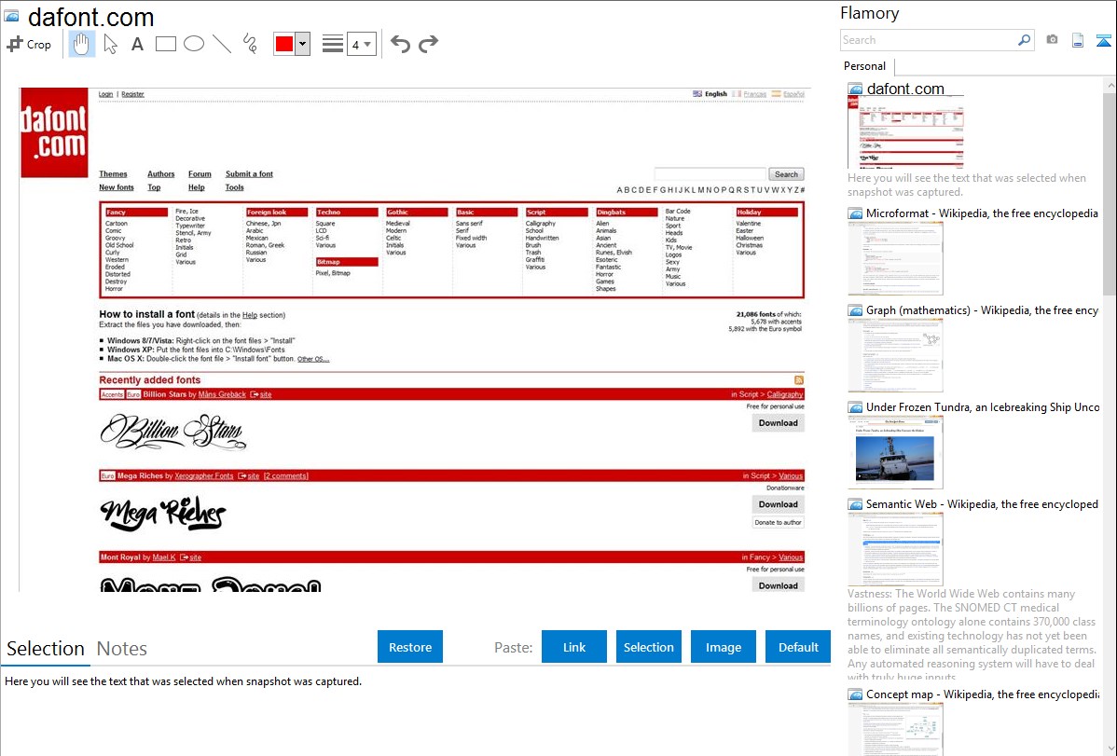This screenshot has width=1117, height=756.
Task: Click the Tools link in snapshot
Action: pos(234,187)
